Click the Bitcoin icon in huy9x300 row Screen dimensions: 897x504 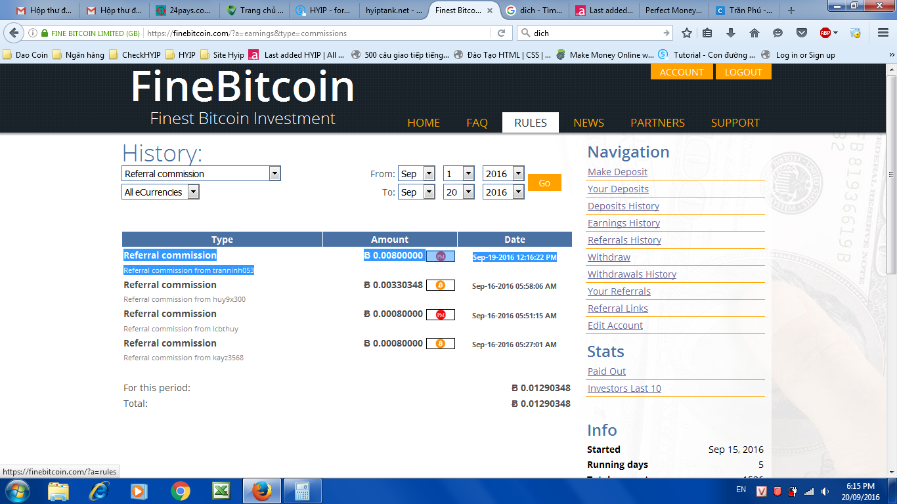click(441, 285)
